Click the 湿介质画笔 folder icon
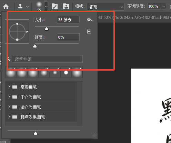This screenshot has width=171, height=143. 15,107
